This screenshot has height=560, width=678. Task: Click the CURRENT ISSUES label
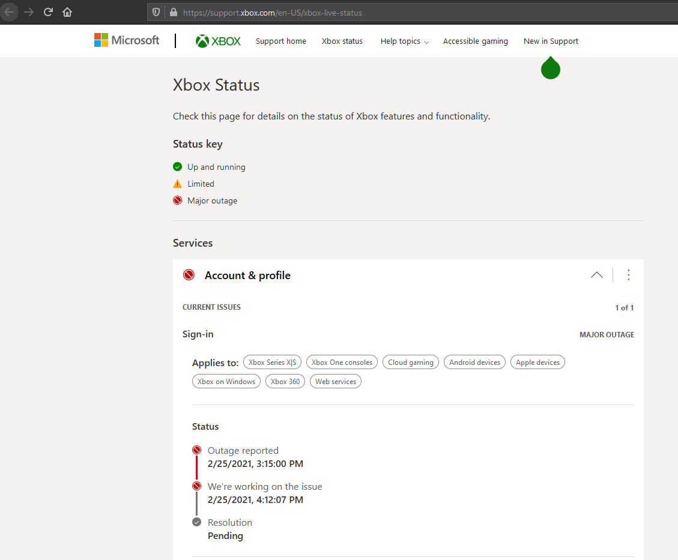(x=211, y=307)
